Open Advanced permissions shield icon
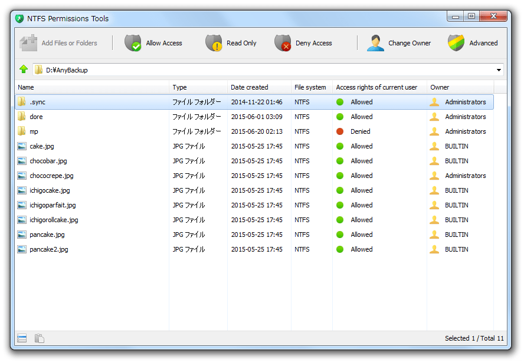The image size is (524, 363). pyautogui.click(x=456, y=43)
